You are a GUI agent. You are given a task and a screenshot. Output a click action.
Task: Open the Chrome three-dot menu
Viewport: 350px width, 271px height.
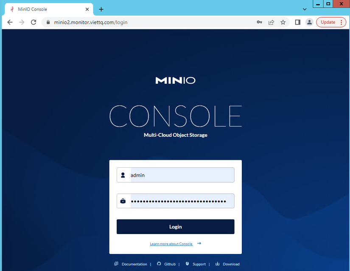click(x=341, y=22)
